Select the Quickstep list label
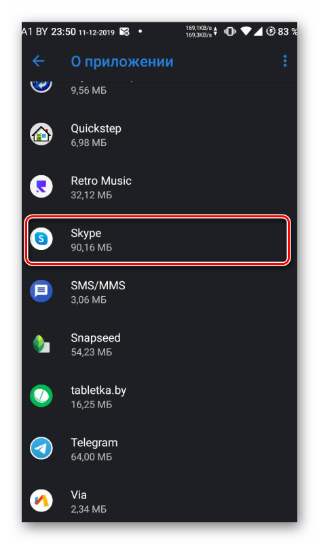 96,128
